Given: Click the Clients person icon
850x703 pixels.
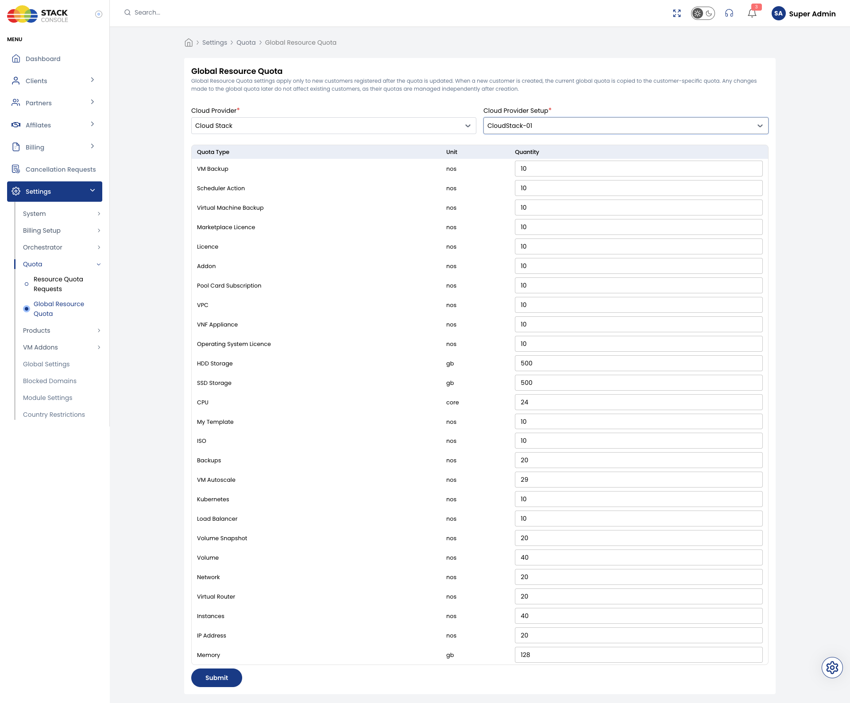Looking at the screenshot, I should click(16, 81).
